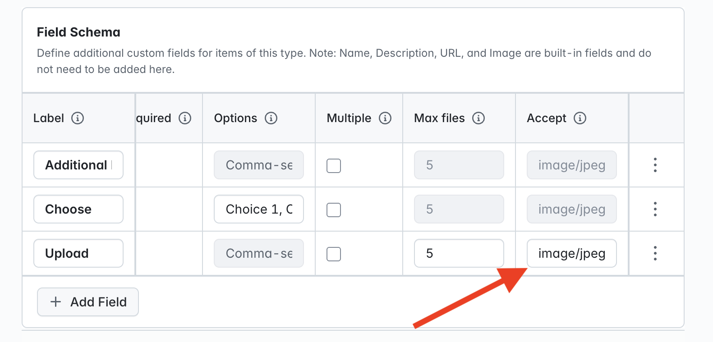
Task: Open the three-dot menu for Choose row
Action: 655,209
